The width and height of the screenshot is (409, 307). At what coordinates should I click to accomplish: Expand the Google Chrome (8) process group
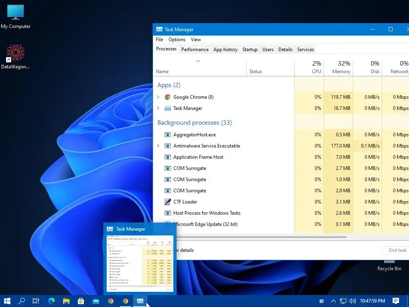click(158, 97)
